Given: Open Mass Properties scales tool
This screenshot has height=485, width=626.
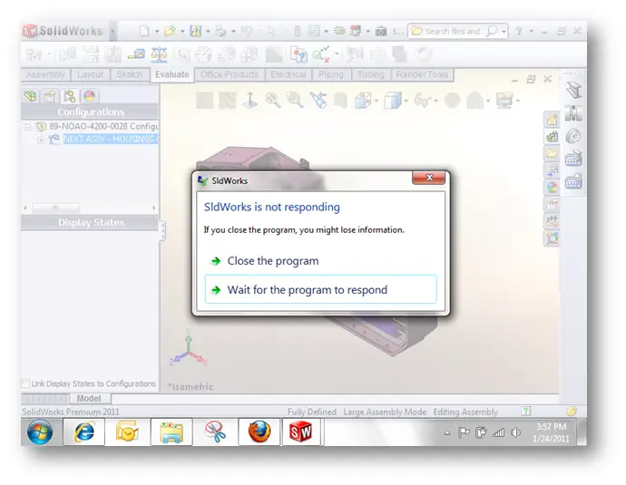Looking at the screenshot, I should pyautogui.click(x=159, y=54).
